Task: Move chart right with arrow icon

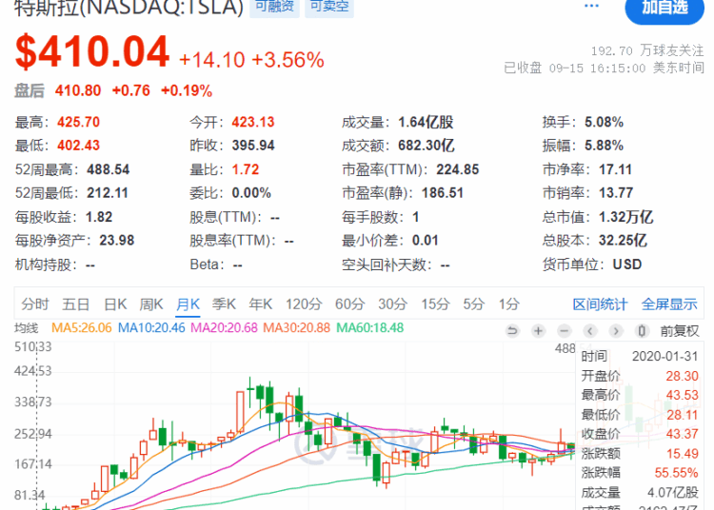Action: click(616, 331)
